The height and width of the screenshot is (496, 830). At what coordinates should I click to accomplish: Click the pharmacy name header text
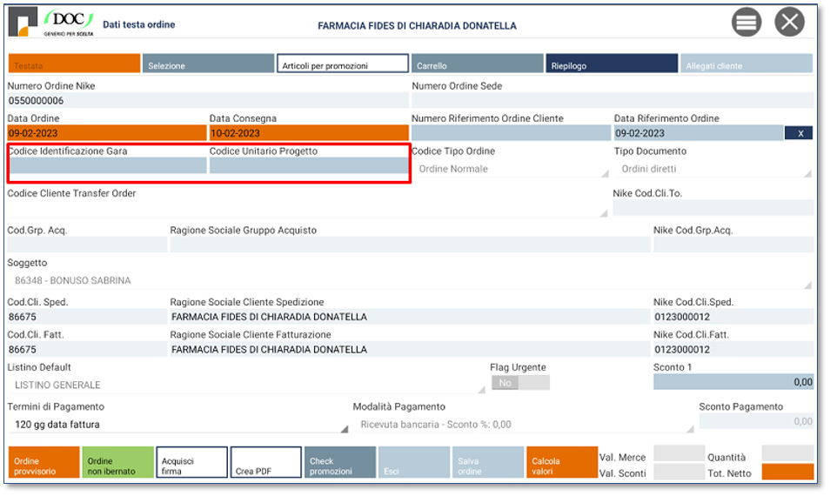click(x=417, y=26)
